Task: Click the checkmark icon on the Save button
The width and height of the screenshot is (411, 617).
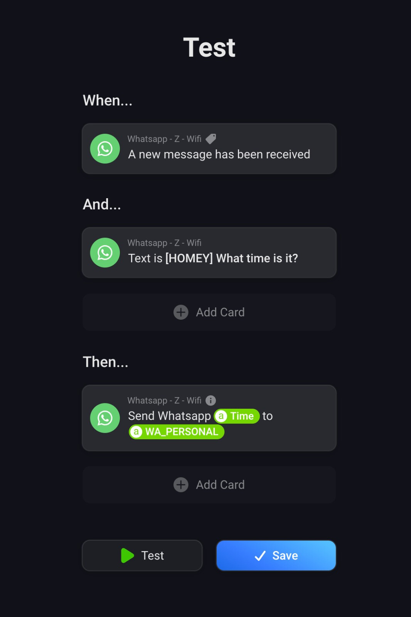Action: (260, 556)
